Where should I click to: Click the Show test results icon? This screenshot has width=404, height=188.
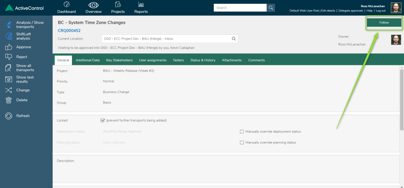coord(9,79)
